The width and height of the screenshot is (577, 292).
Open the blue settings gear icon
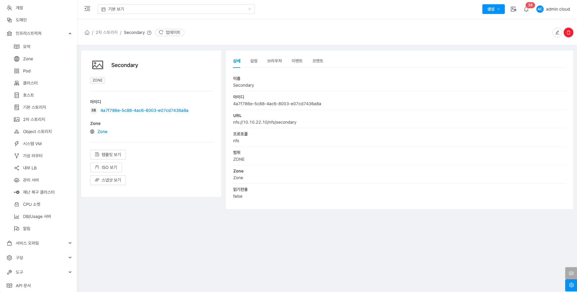tap(571, 285)
